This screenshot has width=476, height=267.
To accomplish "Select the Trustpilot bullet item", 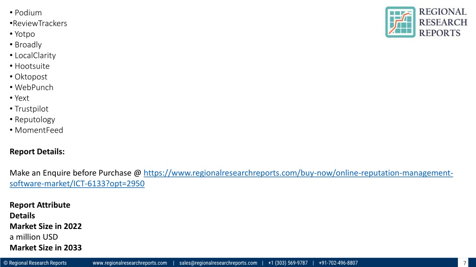I will 29,108.
